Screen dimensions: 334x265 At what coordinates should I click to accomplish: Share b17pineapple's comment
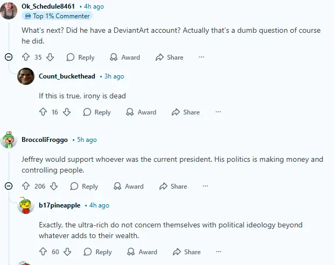pyautogui.click(x=186, y=252)
